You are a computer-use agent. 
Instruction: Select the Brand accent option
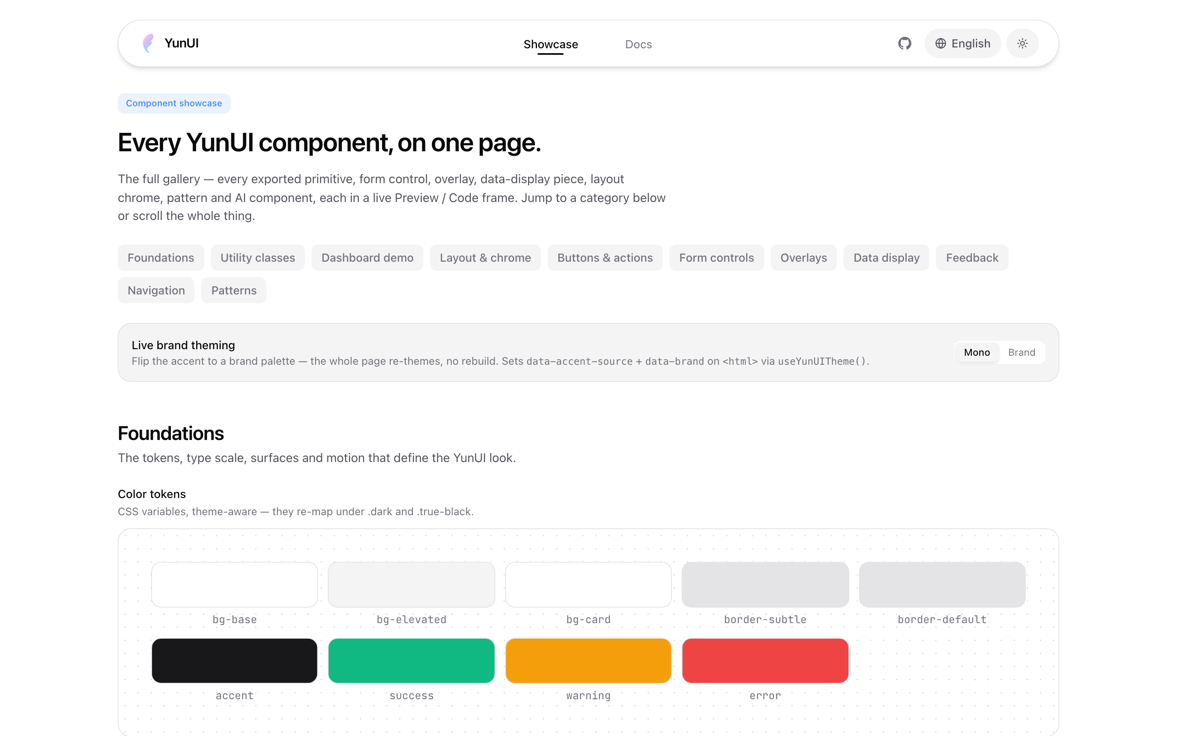[1021, 352]
